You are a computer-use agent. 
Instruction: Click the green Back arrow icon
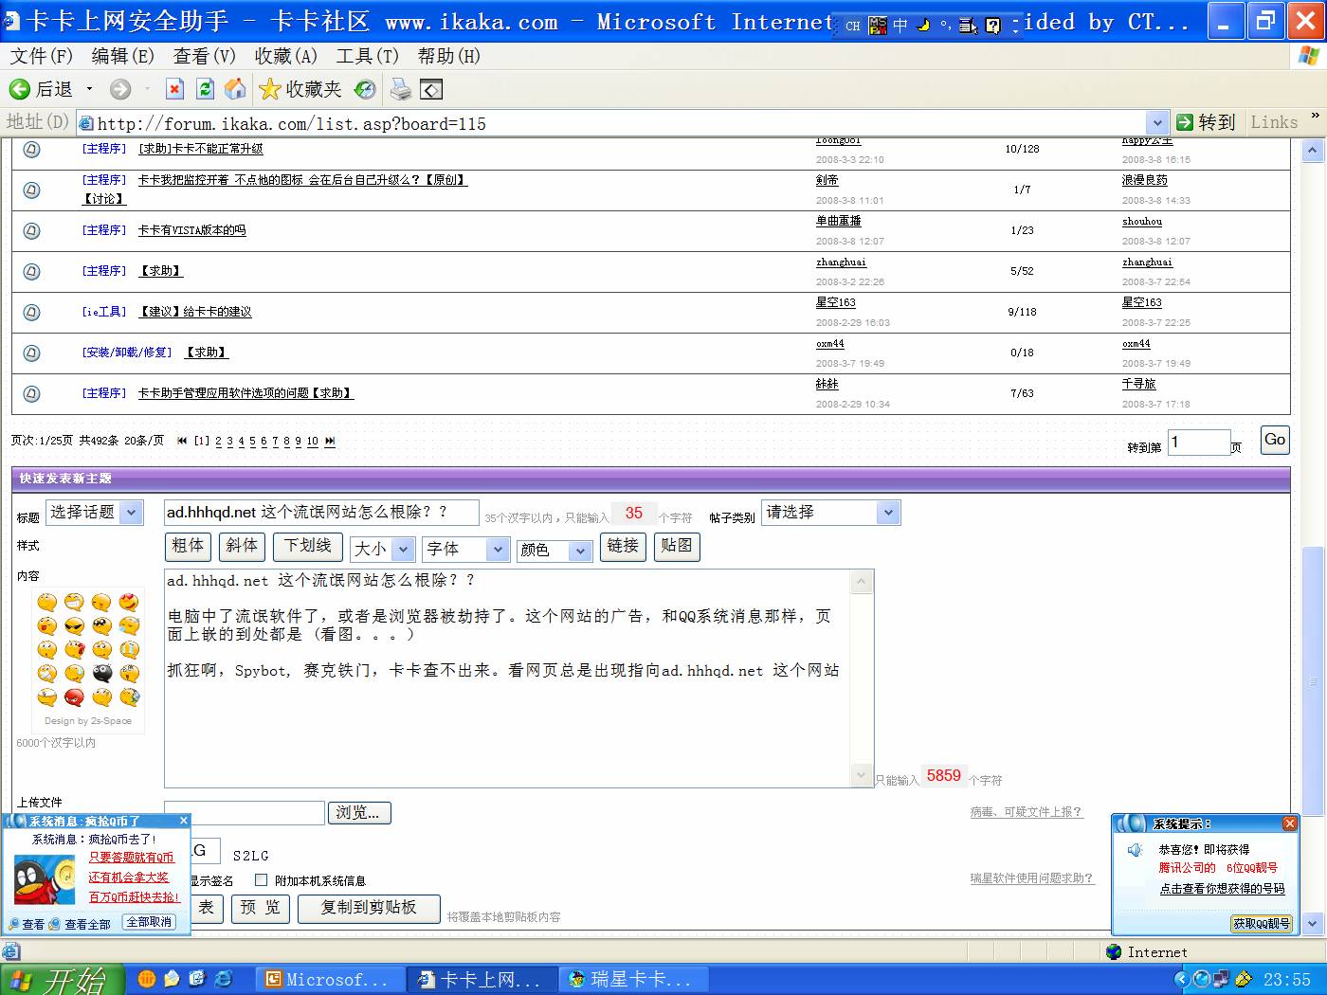20,89
